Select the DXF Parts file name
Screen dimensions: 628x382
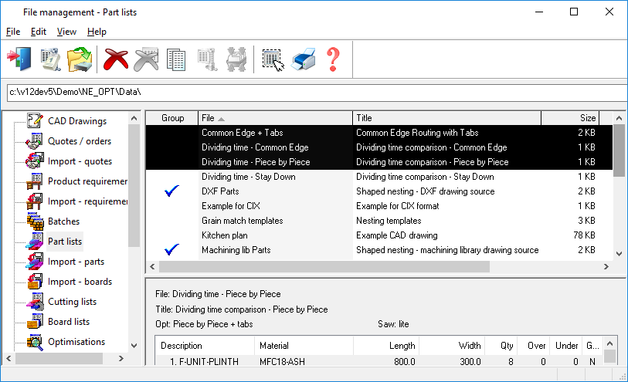(x=220, y=191)
